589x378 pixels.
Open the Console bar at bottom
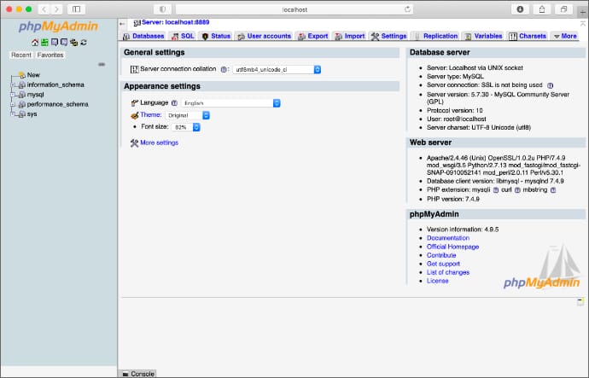(138, 374)
